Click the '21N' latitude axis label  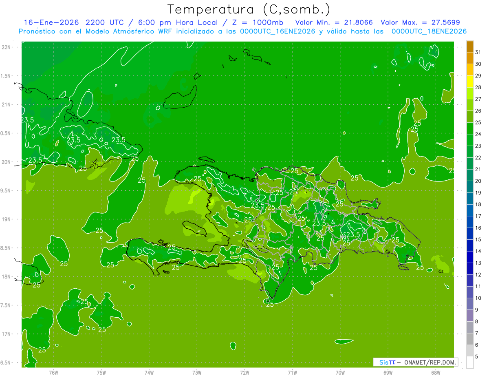[x=6, y=105]
